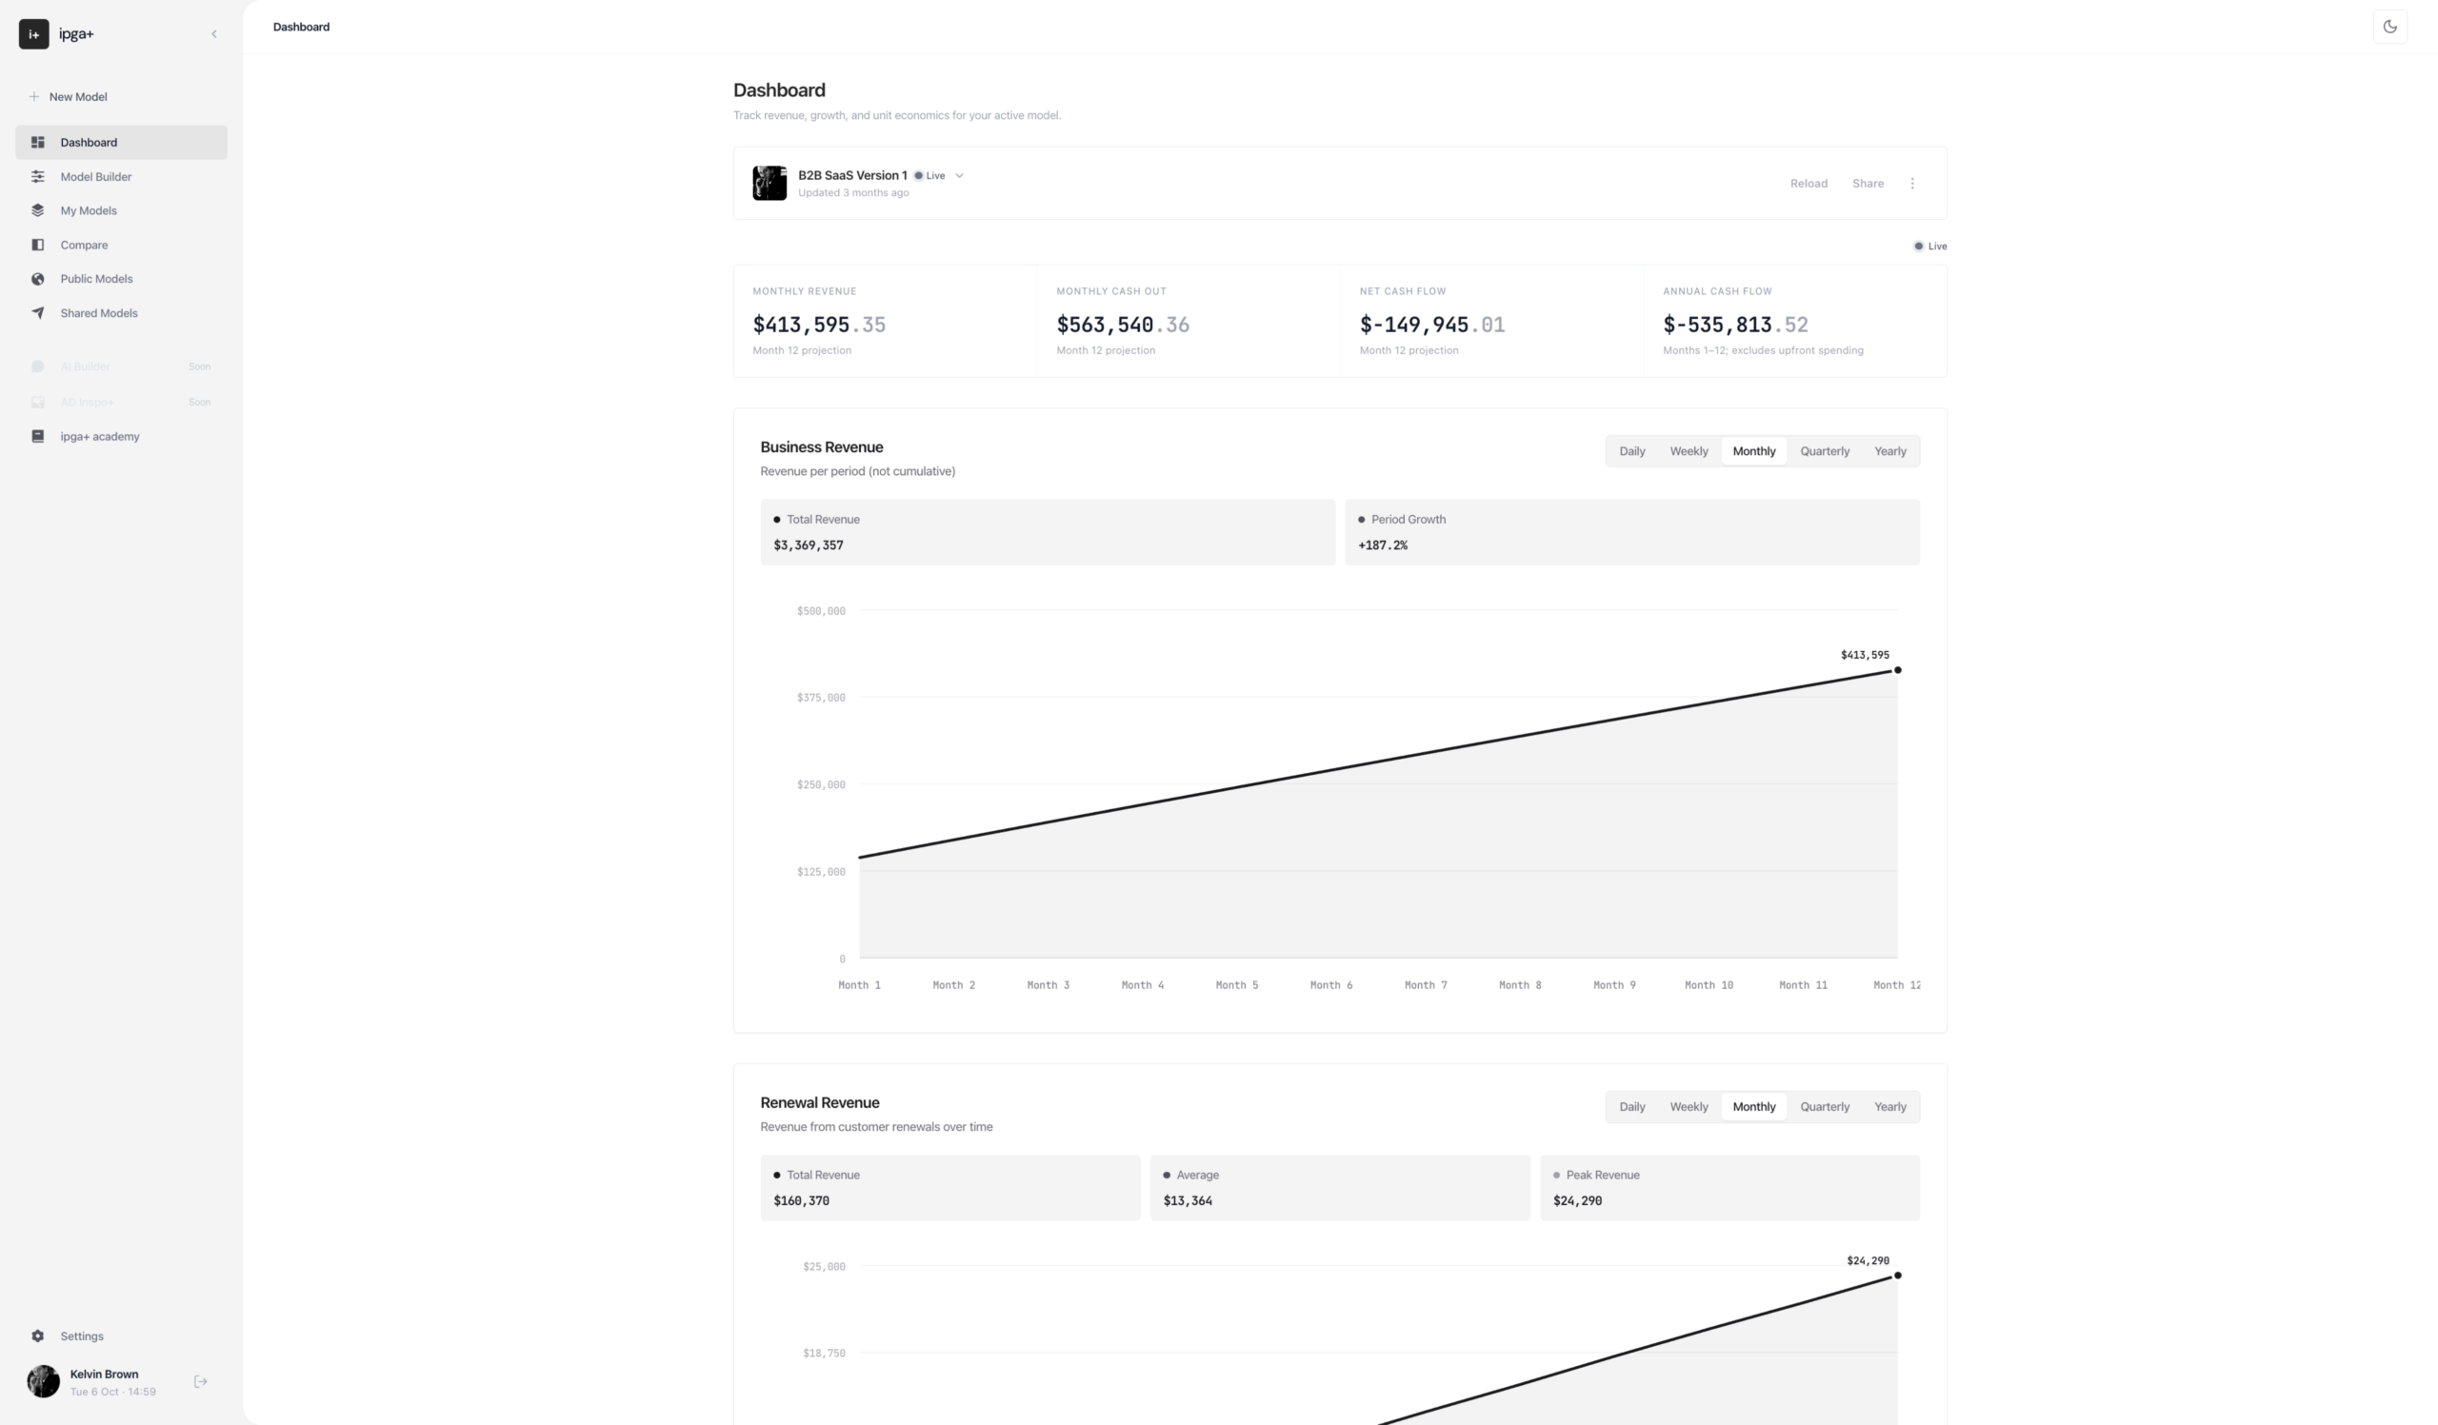The width and height of the screenshot is (2438, 1425).
Task: Select Yearly in Renewal Revenue chart
Action: [x=1889, y=1107]
